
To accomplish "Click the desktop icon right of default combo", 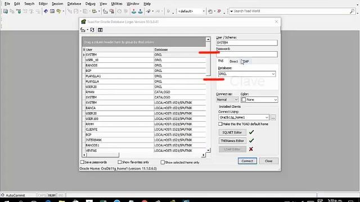I will tap(210, 11).
